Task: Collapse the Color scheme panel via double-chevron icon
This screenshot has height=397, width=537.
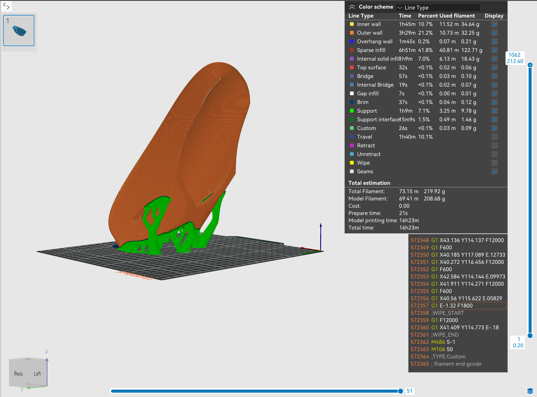Action: point(352,7)
